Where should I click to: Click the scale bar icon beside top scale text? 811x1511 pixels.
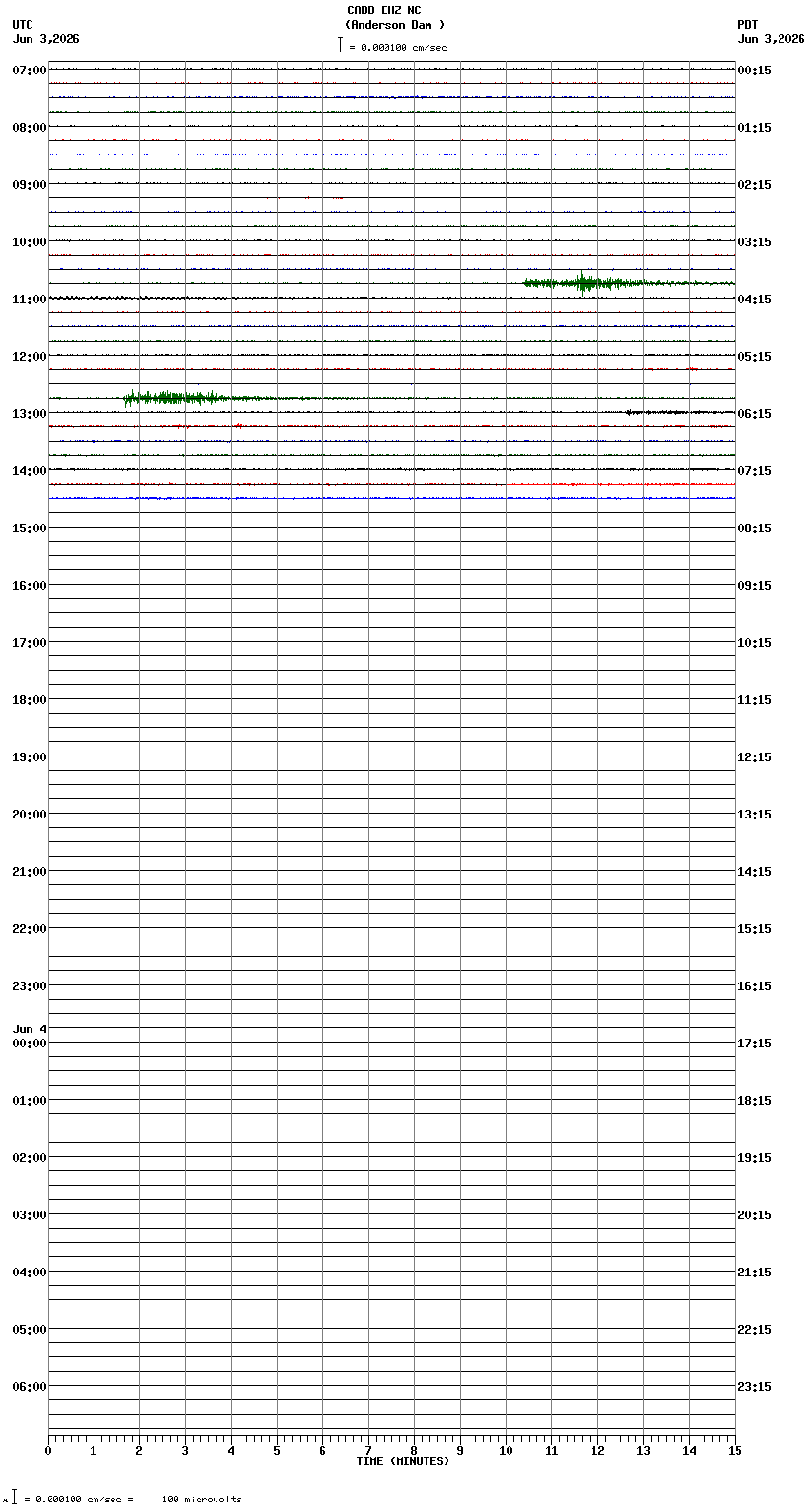coord(340,45)
